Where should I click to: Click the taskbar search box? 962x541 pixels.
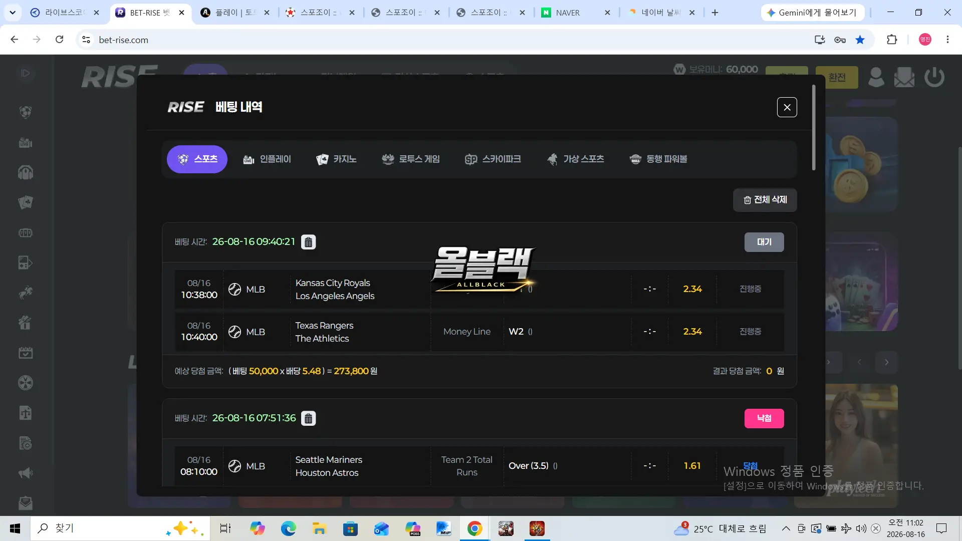point(120,528)
